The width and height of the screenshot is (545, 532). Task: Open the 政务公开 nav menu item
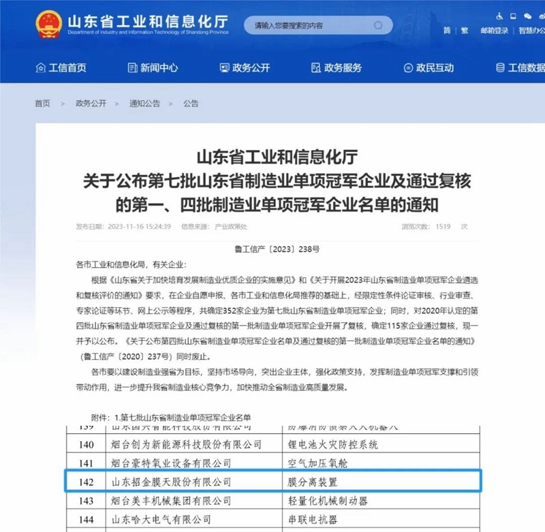tap(245, 67)
